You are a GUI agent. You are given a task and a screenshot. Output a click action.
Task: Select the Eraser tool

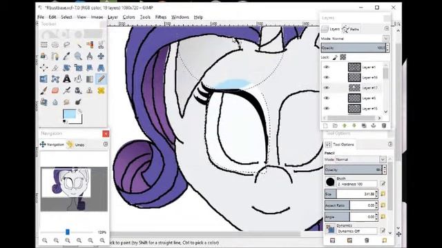coord(55,90)
